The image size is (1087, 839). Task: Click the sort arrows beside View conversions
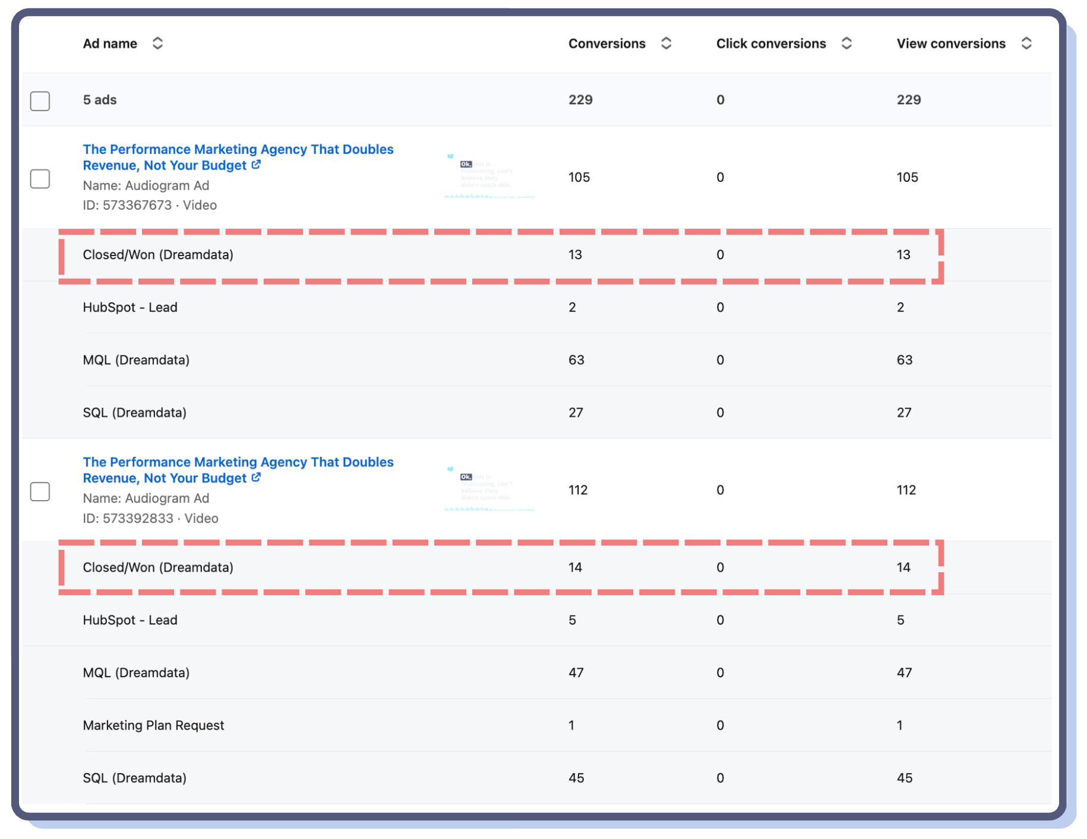1026,43
